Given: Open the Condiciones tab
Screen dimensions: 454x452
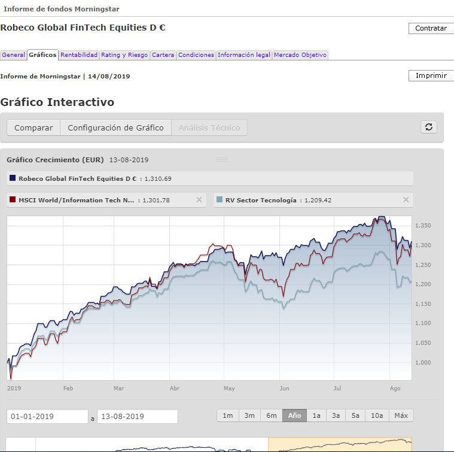Looking at the screenshot, I should [x=196, y=54].
